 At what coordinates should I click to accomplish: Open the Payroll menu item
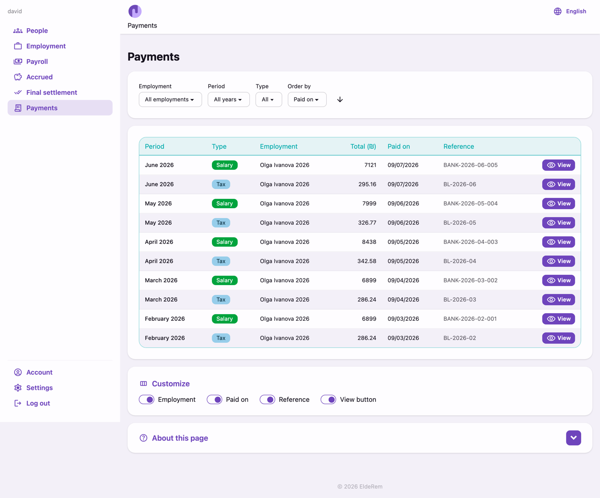tap(60, 61)
